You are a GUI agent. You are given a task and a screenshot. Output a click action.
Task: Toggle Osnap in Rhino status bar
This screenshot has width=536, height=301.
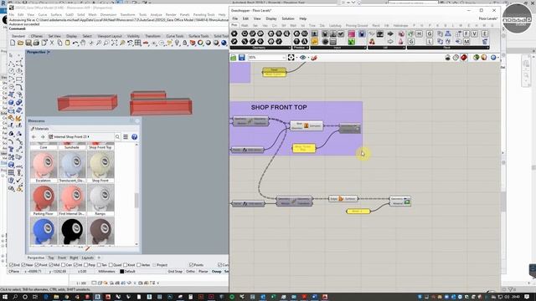click(216, 271)
